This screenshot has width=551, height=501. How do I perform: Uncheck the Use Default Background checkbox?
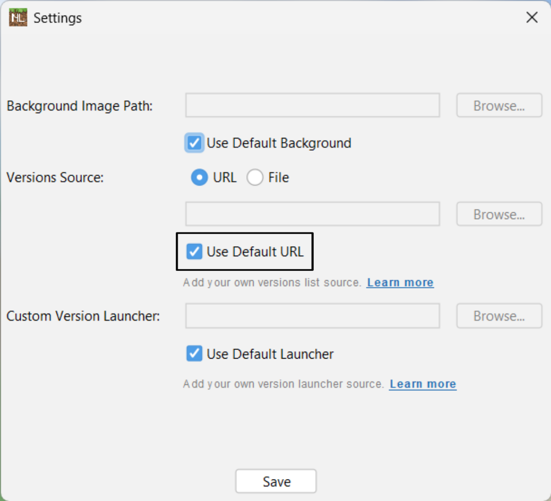194,143
